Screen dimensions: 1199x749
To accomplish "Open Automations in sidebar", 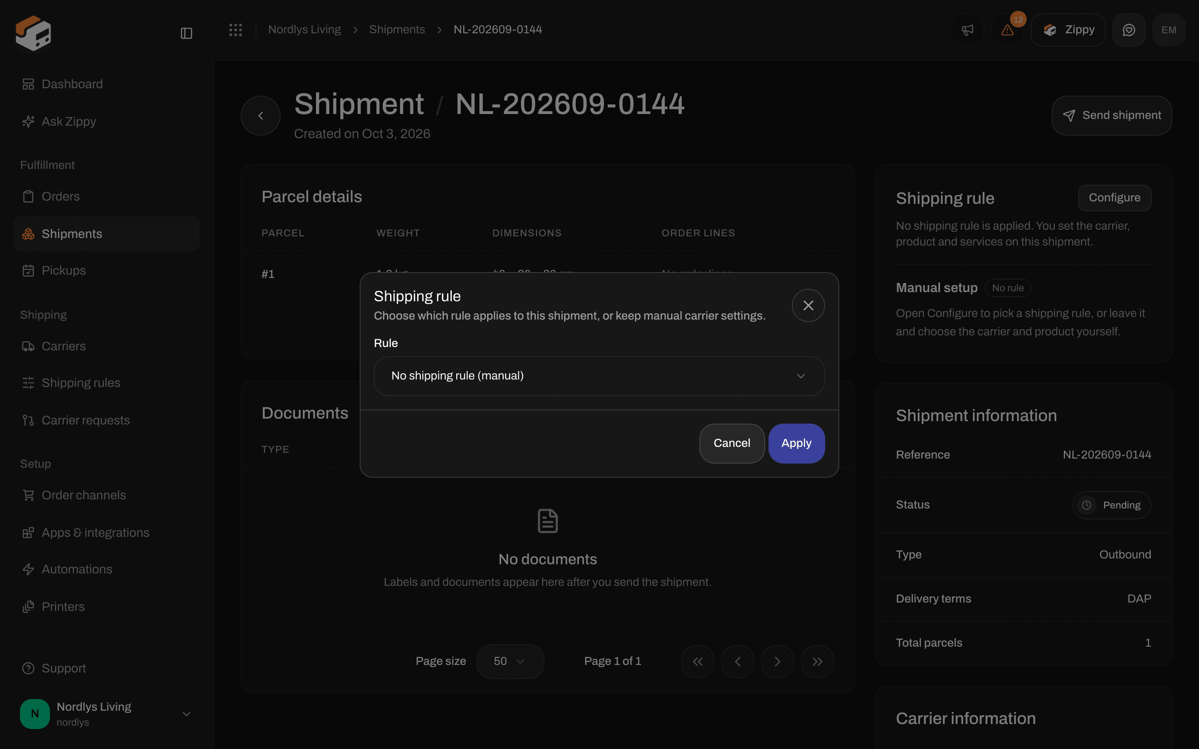I will [106, 570].
